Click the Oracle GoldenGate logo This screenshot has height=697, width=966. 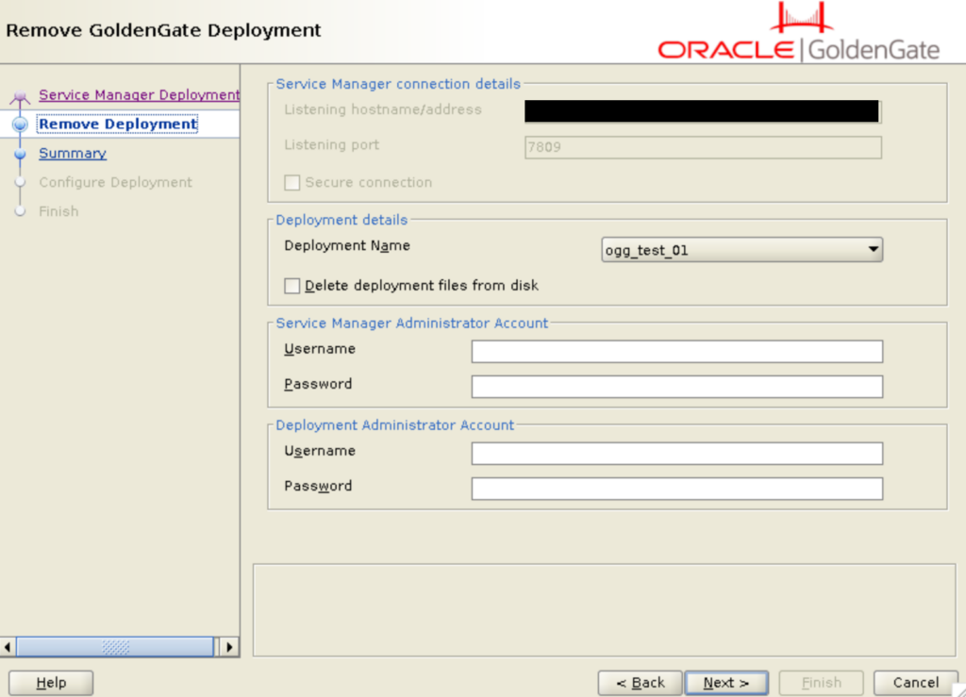tap(798, 33)
